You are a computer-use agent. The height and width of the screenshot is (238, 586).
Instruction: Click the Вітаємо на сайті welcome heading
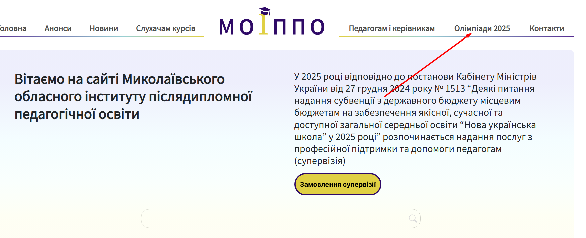tap(120, 79)
